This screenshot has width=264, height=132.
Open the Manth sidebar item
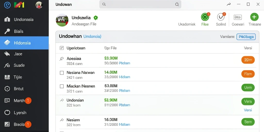click(24, 101)
